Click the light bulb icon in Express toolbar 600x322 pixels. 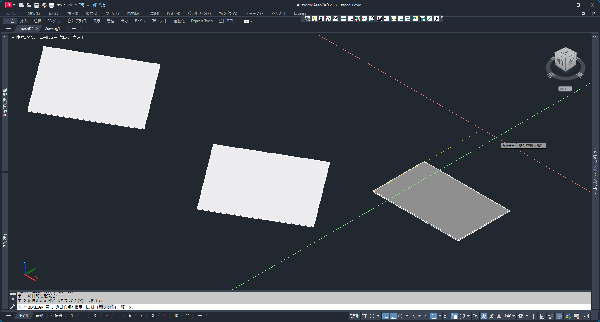314,19
